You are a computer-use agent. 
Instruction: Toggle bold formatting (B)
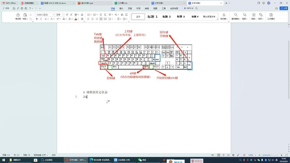(37, 19)
